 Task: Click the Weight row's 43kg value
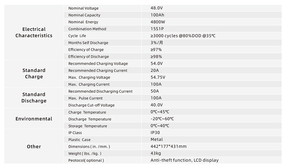pyautogui.click(x=156, y=153)
